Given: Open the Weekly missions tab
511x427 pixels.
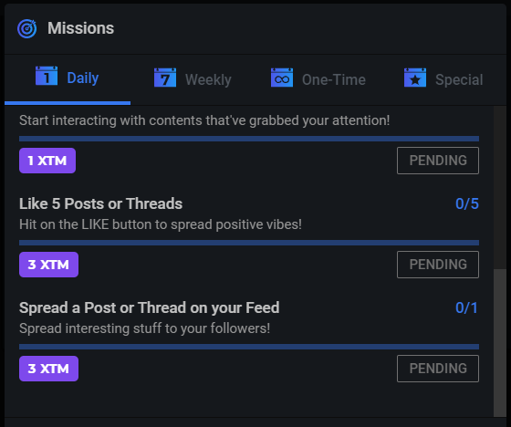Looking at the screenshot, I should (x=193, y=79).
